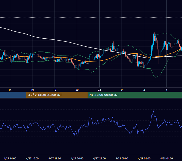
Task: Click the 4/28 02:00 date label
Action: pos(144,158)
